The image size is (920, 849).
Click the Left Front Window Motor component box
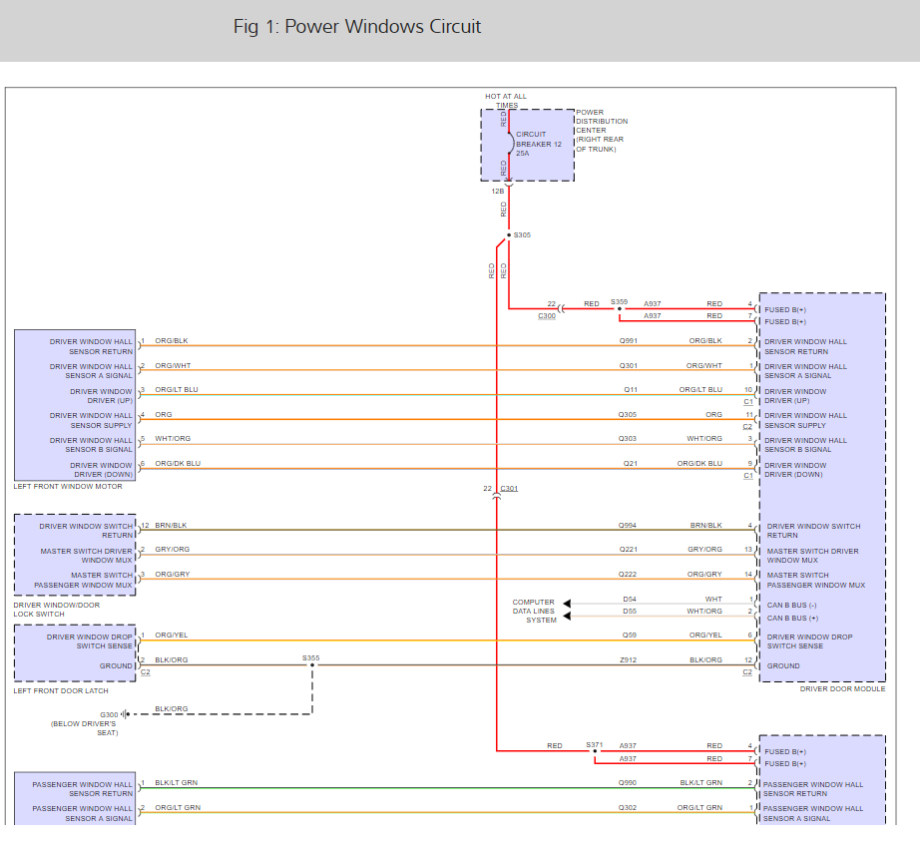[x=75, y=405]
